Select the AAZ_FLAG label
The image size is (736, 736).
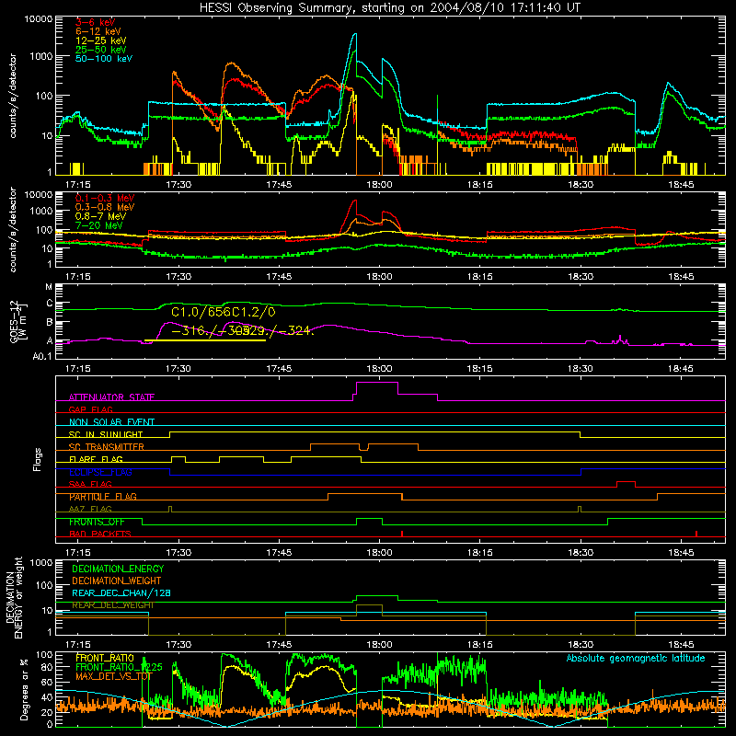90,509
